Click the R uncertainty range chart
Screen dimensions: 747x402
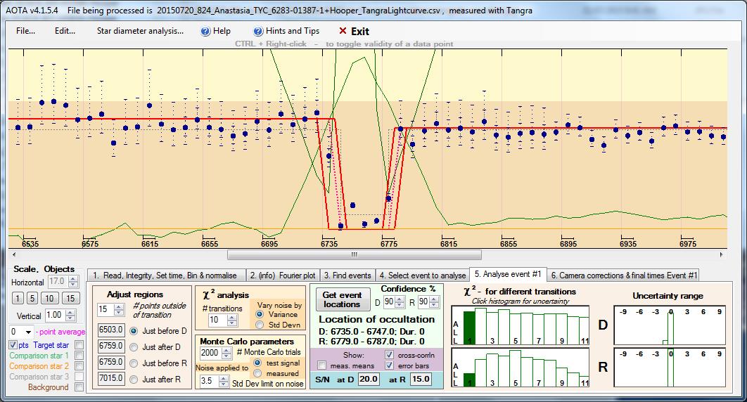[x=670, y=368]
